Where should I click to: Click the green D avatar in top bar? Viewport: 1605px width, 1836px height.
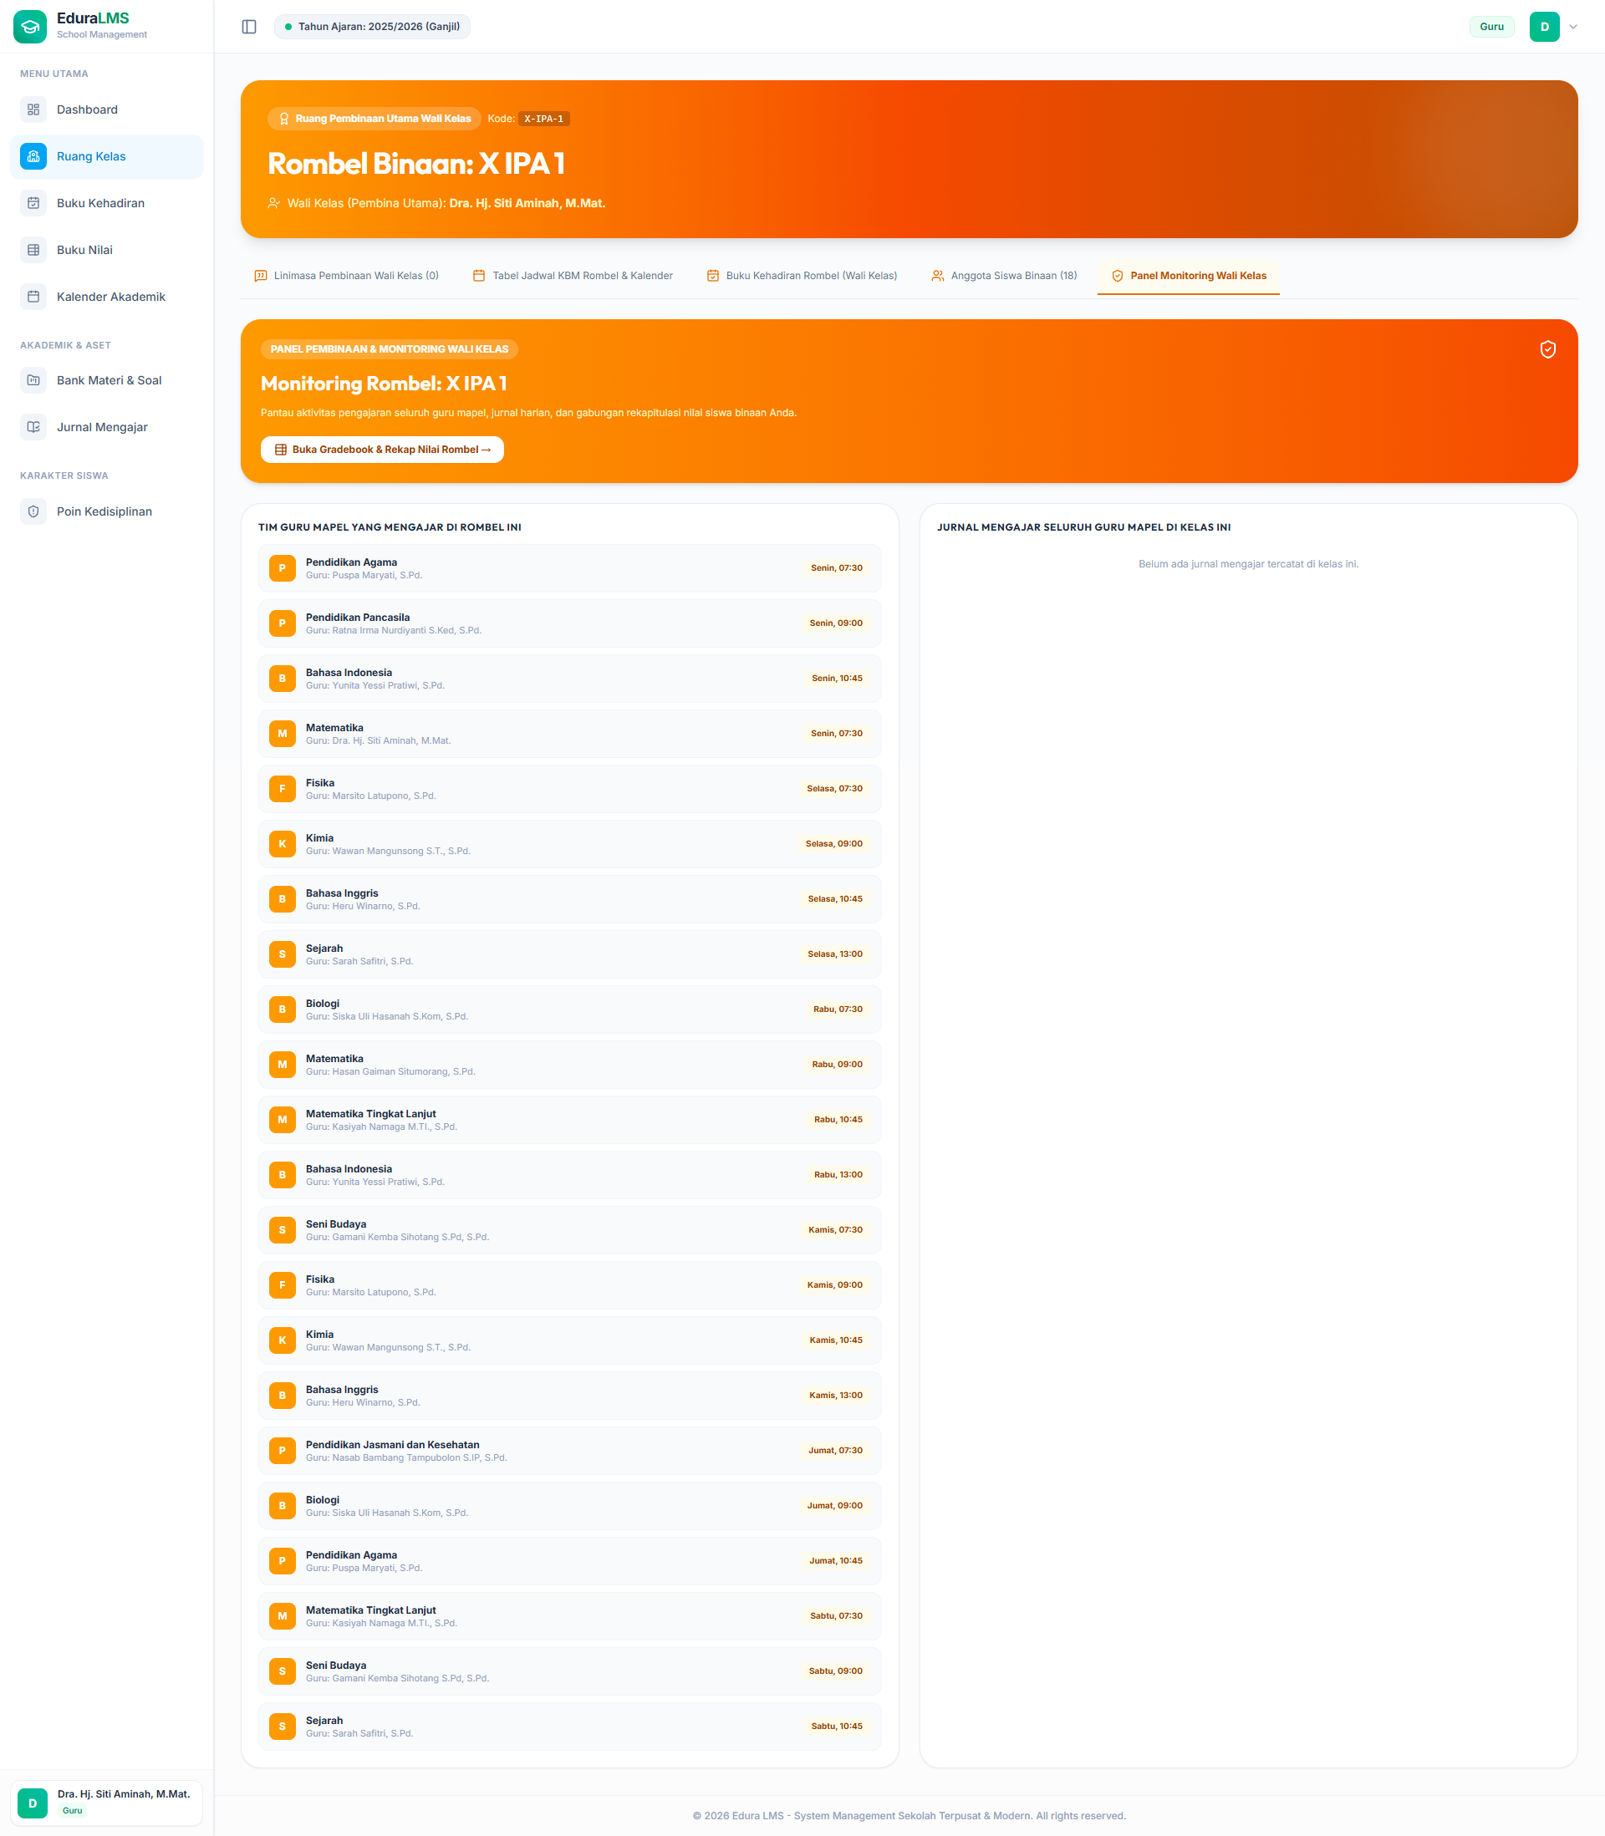pos(1543,27)
